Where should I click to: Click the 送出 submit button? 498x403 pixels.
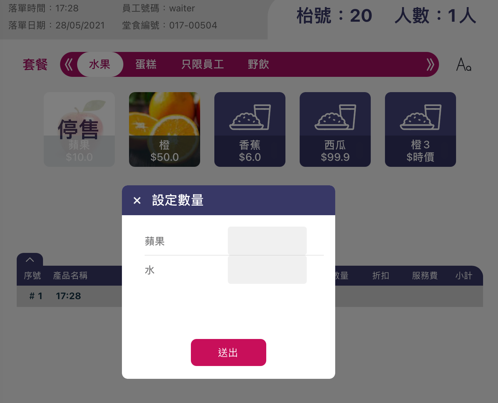click(228, 352)
